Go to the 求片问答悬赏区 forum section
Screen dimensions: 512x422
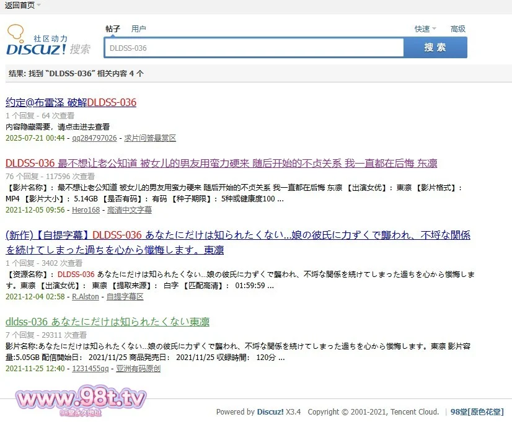click(150, 138)
